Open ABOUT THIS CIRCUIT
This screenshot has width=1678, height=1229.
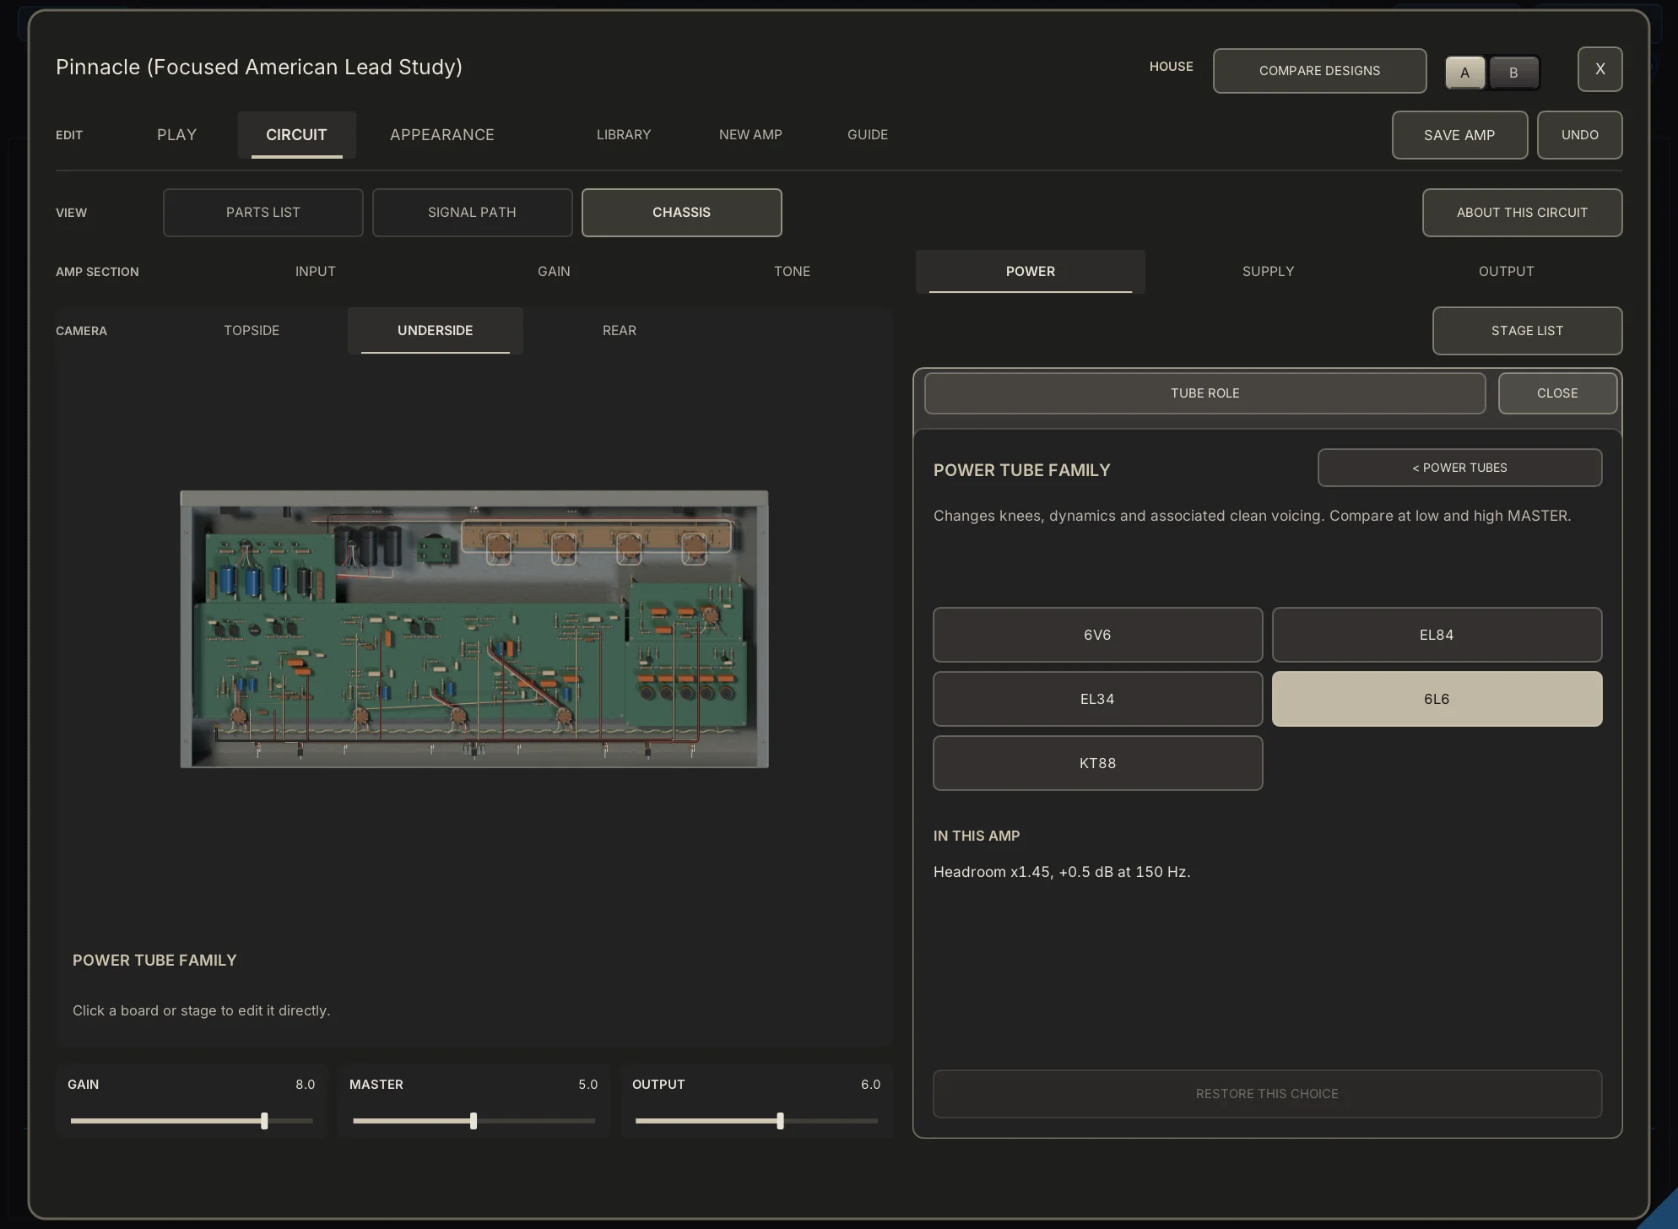click(x=1522, y=213)
